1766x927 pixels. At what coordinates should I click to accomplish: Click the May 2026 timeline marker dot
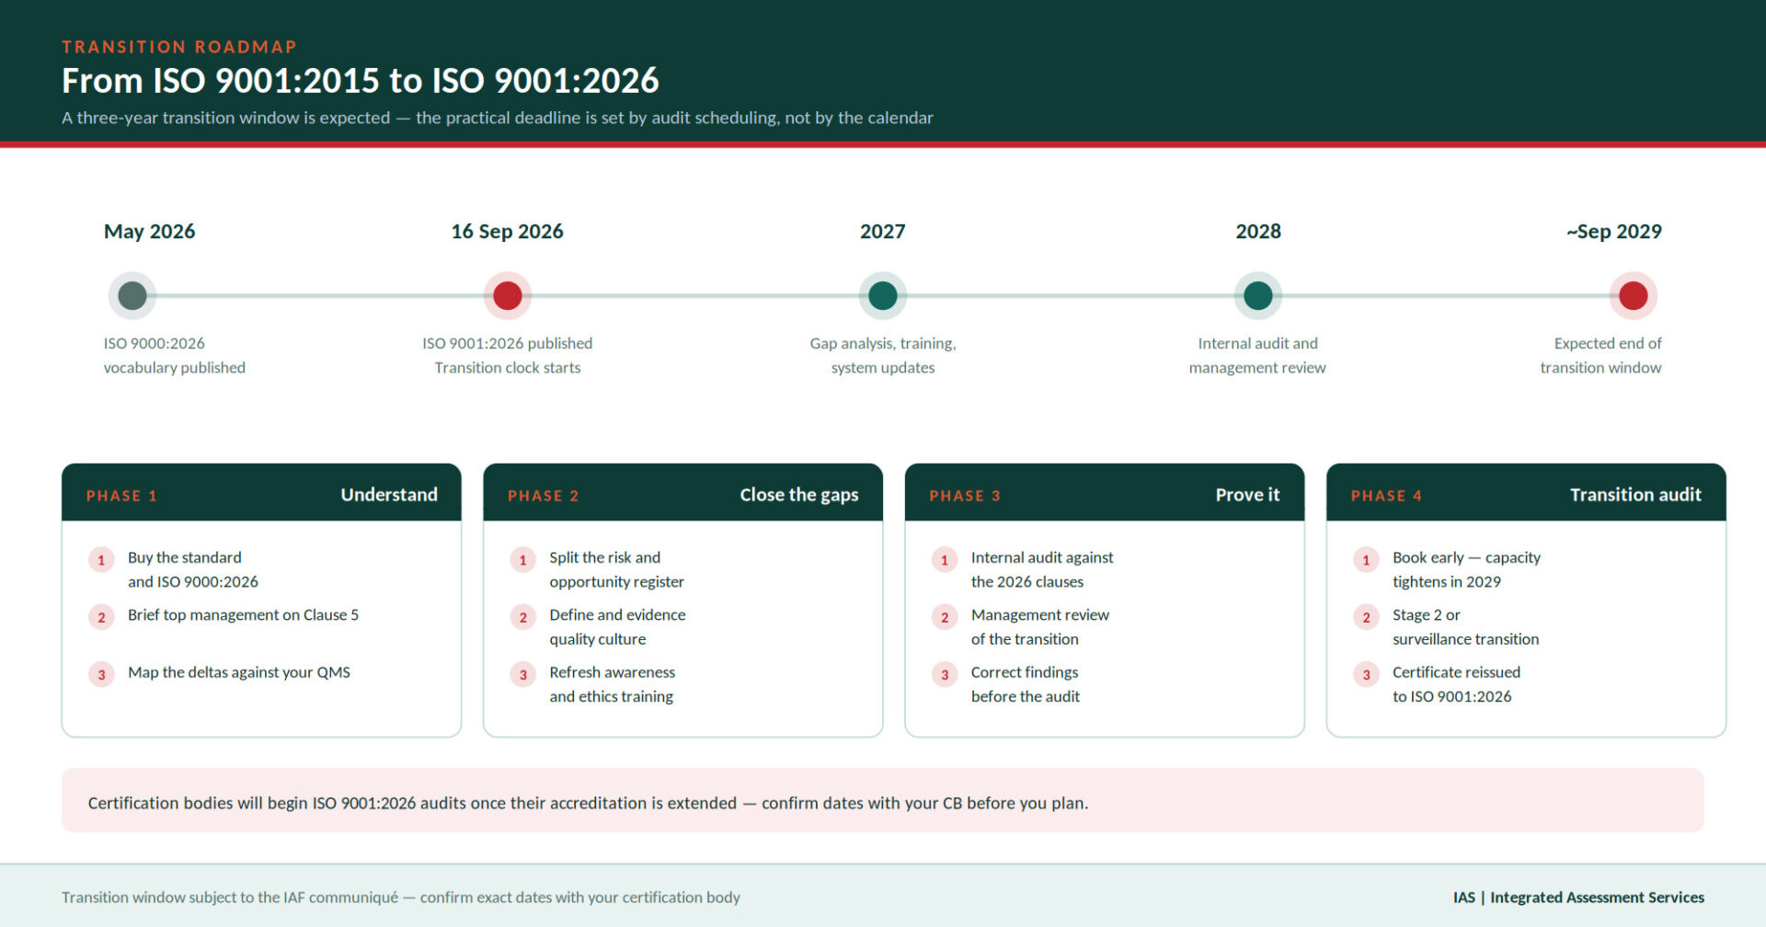coord(132,296)
